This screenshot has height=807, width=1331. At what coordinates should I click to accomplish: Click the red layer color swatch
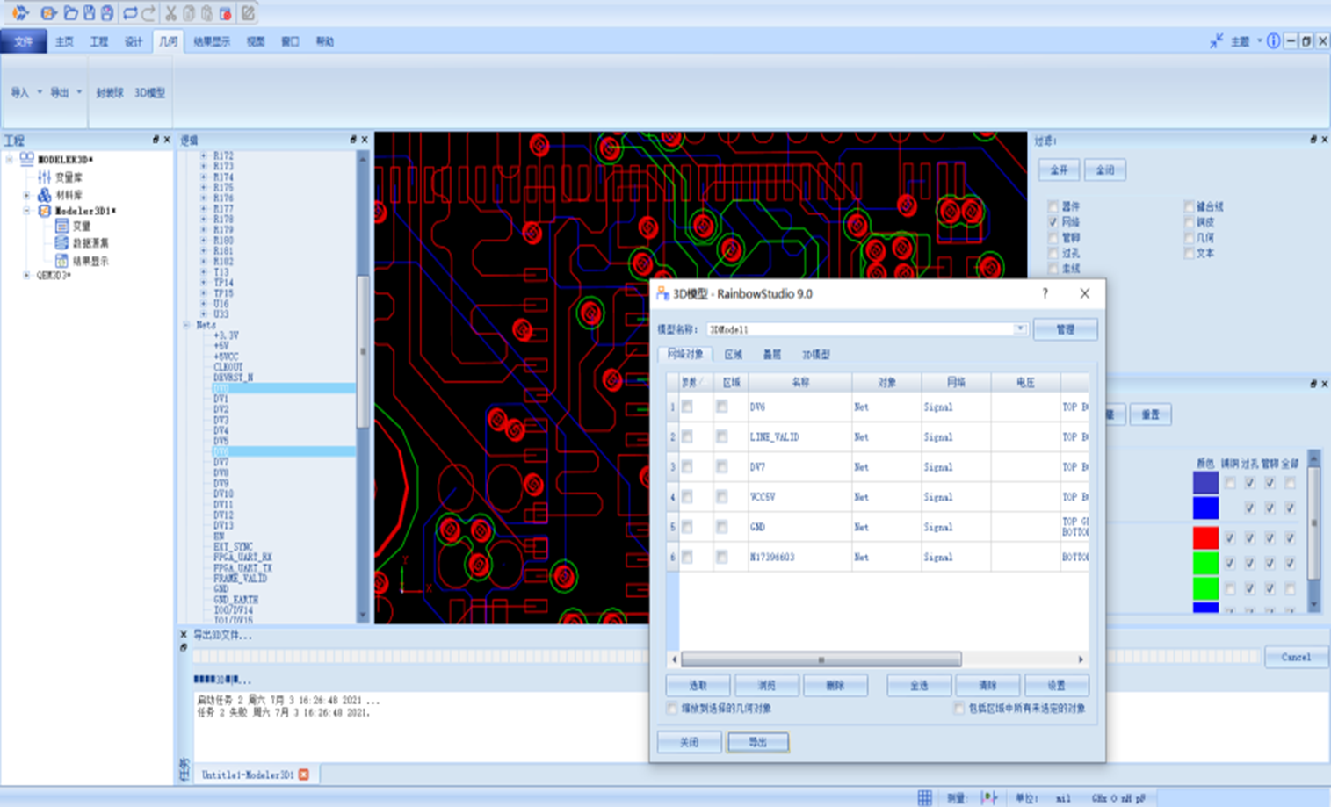[1205, 537]
